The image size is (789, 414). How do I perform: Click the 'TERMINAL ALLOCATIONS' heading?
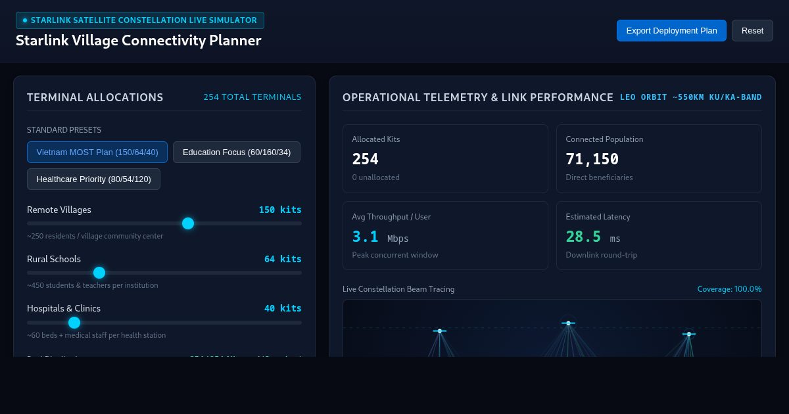click(x=95, y=97)
